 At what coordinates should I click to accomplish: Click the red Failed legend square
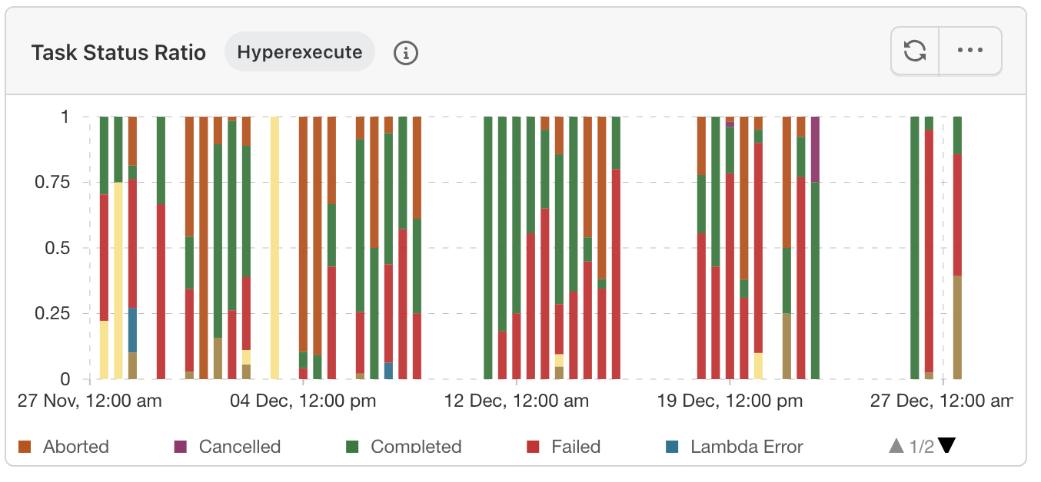[533, 447]
